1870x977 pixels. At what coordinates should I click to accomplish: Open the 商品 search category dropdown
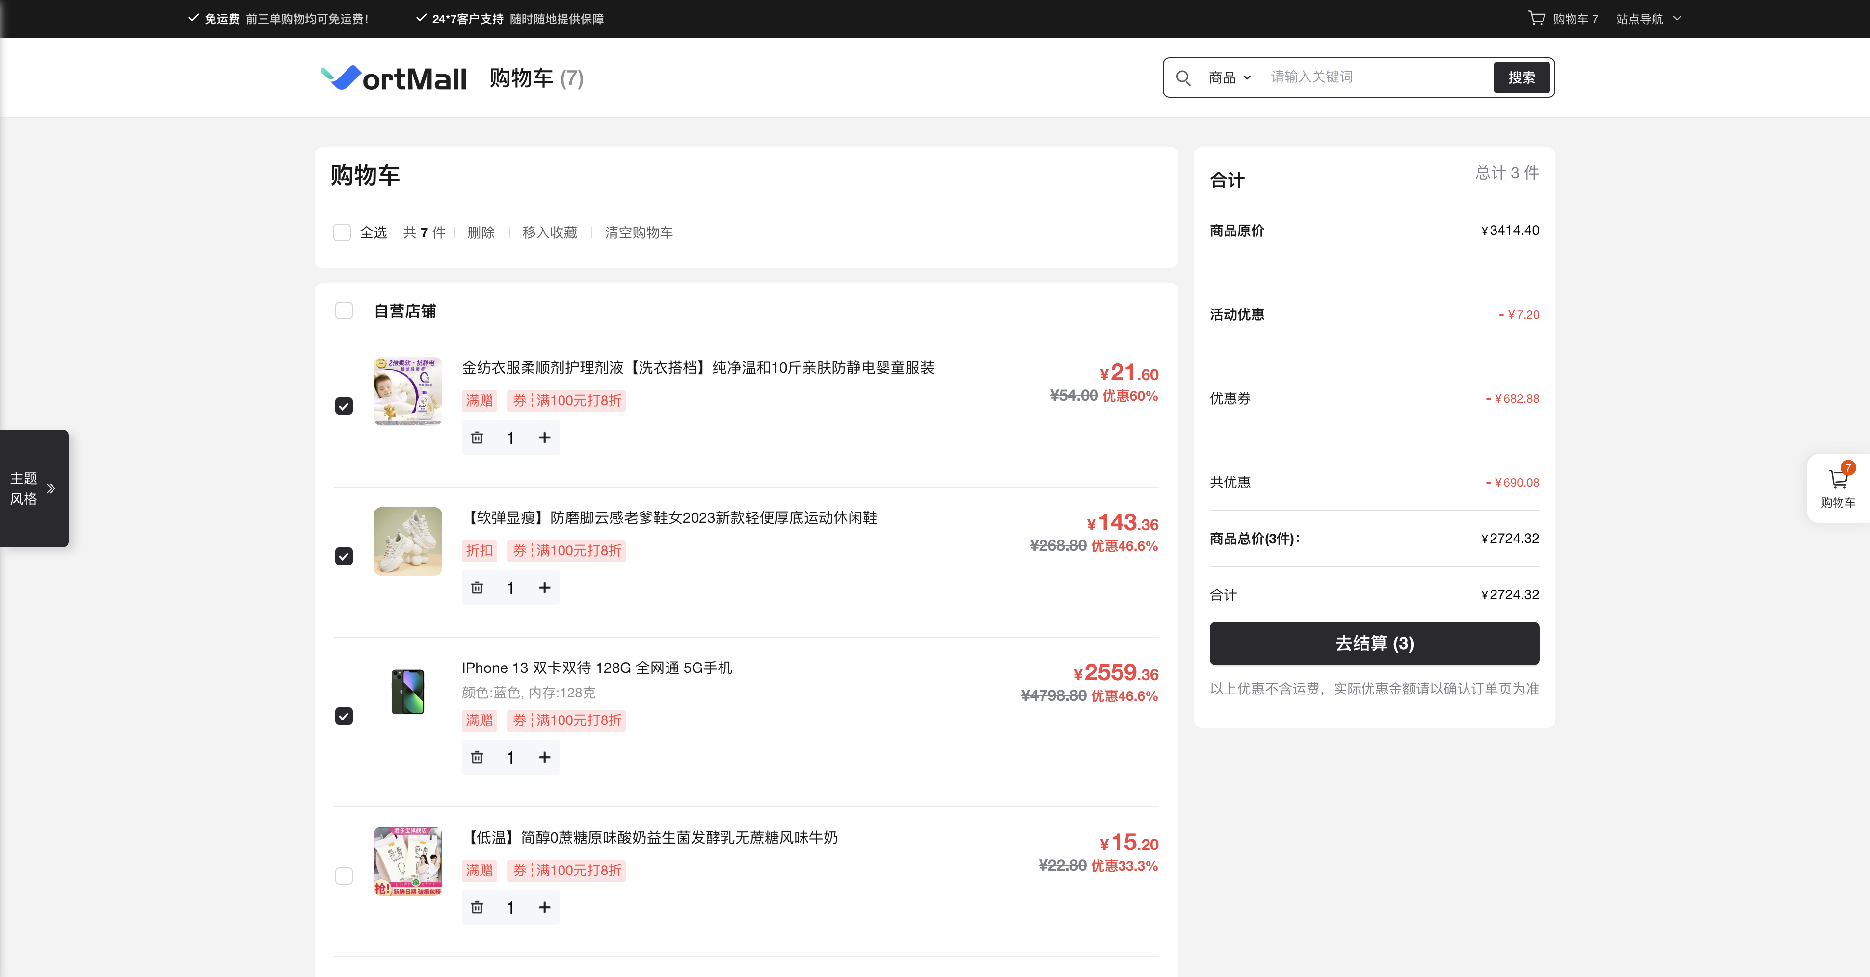(1229, 77)
